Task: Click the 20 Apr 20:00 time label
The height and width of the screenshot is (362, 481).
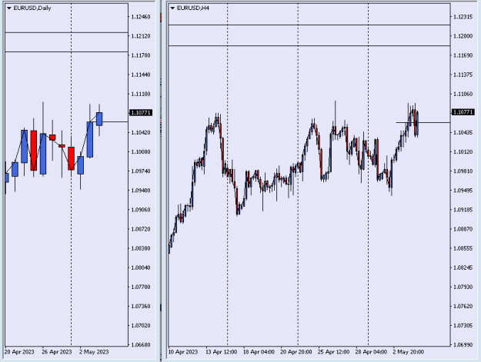Action: [x=296, y=352]
